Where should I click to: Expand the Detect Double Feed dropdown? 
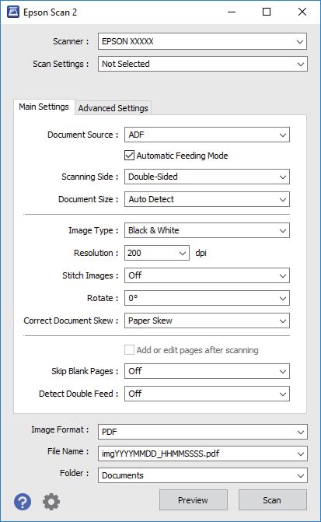tap(207, 394)
